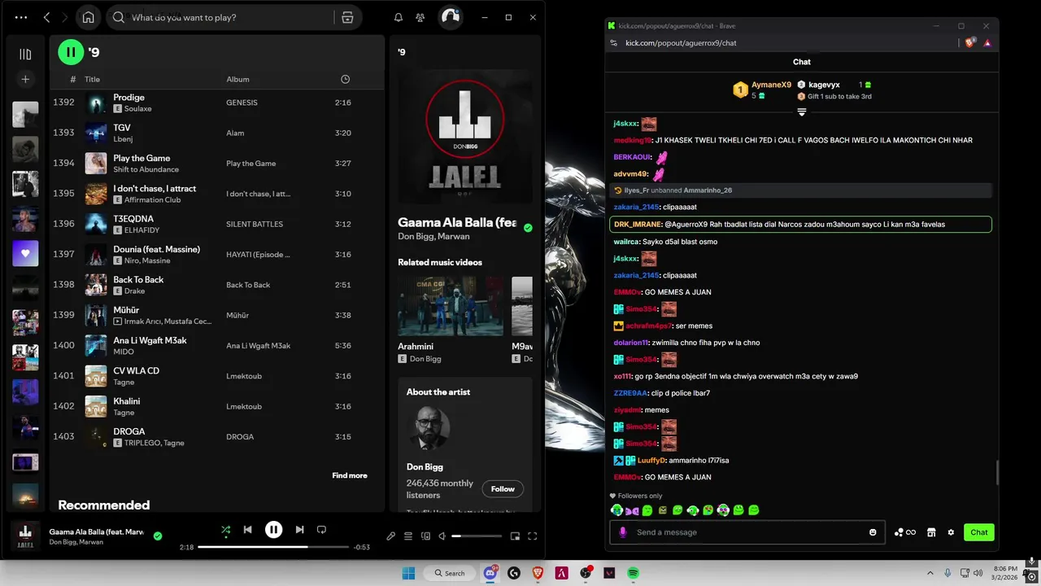The width and height of the screenshot is (1041, 586).
Task: Click Find more button
Action: tap(350, 475)
